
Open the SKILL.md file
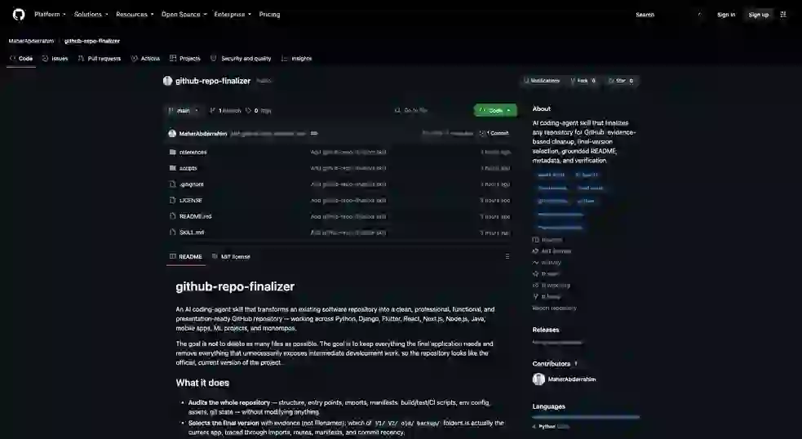192,233
